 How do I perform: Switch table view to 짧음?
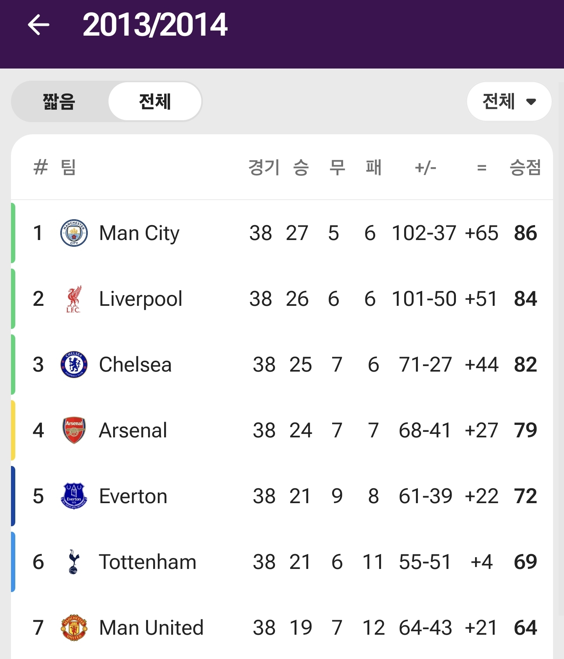coord(59,101)
